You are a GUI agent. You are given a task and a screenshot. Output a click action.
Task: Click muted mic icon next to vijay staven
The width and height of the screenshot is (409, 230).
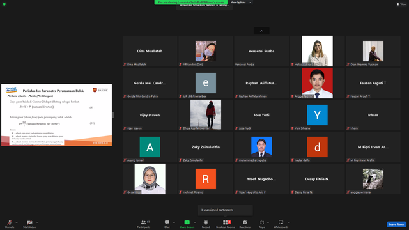(125, 128)
